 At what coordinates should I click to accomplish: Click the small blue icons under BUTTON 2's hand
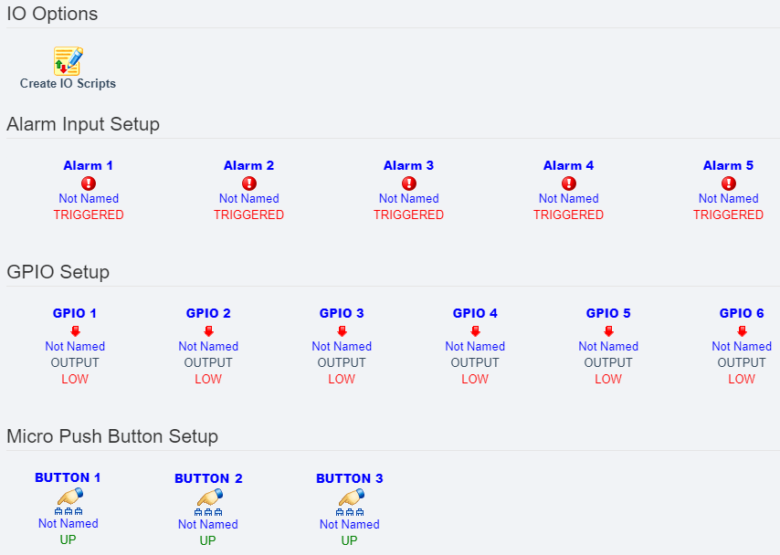207,511
